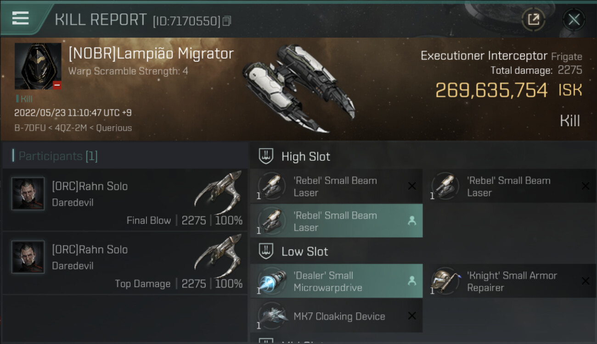Click the MK7 Cloaking Device module

point(336,316)
